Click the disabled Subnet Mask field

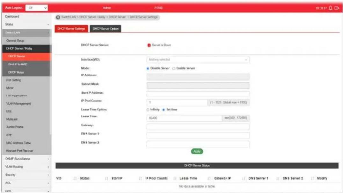tap(198, 85)
